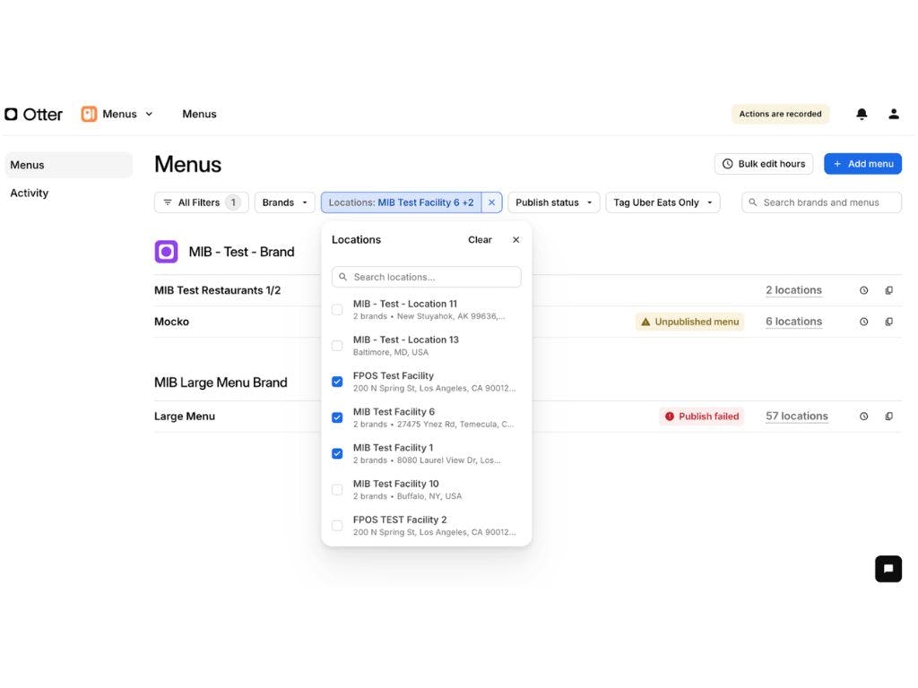
Task: Open the 2 locations link
Action: (793, 290)
